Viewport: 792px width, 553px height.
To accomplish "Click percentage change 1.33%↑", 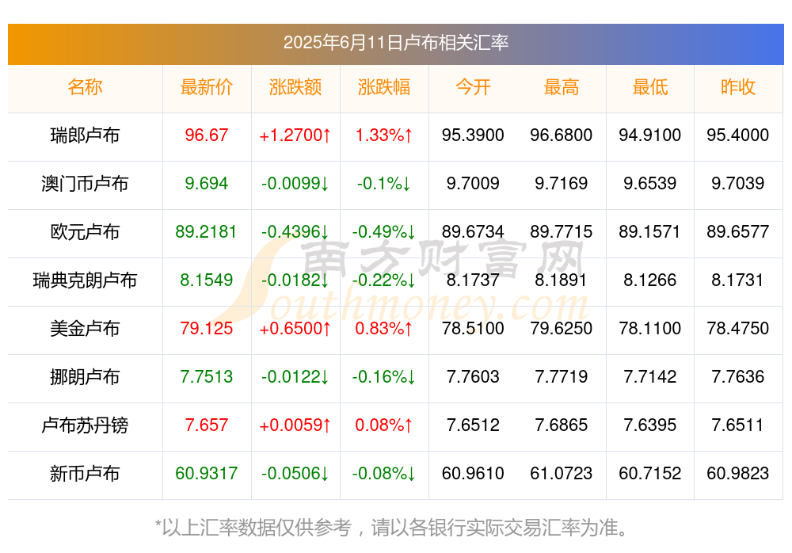I will pos(384,135).
